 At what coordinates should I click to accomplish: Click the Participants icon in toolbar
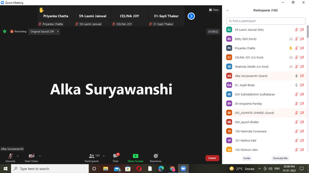(x=92, y=156)
